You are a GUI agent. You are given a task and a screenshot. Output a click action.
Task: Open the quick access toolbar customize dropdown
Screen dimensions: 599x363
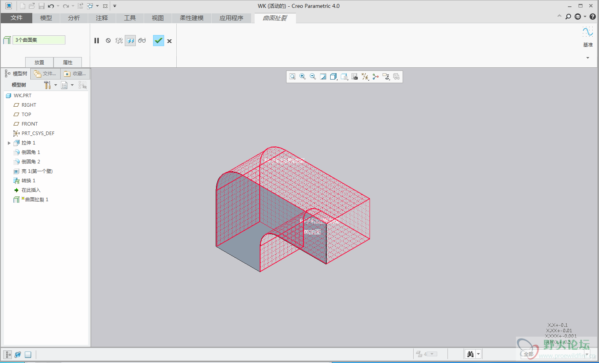[115, 6]
